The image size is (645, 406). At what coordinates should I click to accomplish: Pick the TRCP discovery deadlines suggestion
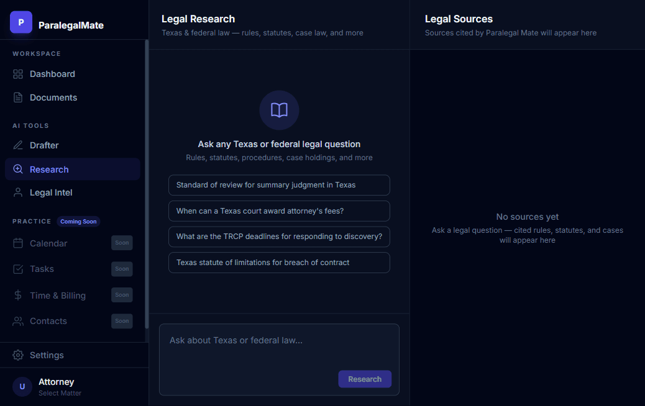279,237
